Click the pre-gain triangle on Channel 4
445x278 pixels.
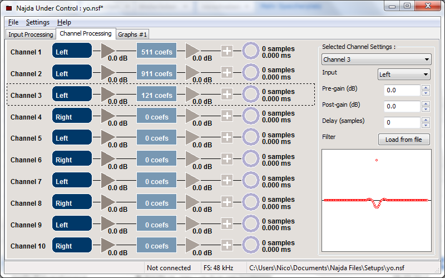(108, 116)
